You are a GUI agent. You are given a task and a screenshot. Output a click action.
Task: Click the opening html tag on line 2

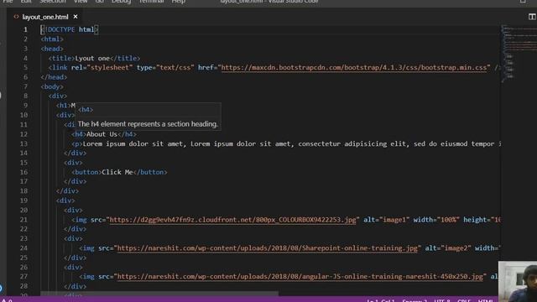52,39
